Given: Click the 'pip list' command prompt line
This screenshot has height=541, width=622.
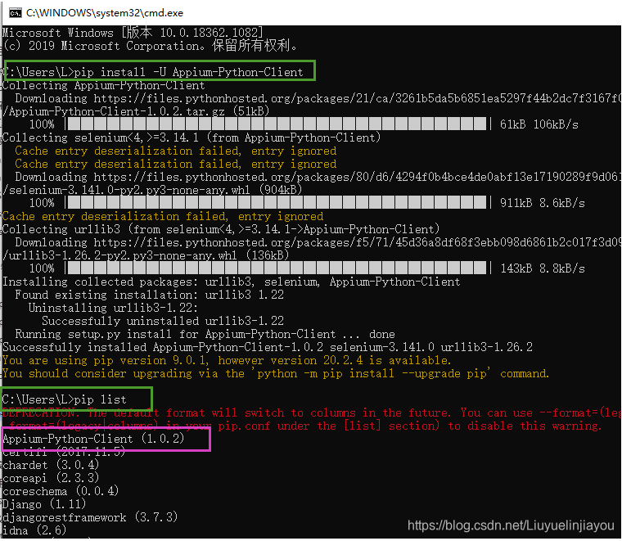Looking at the screenshot, I should click(65, 399).
